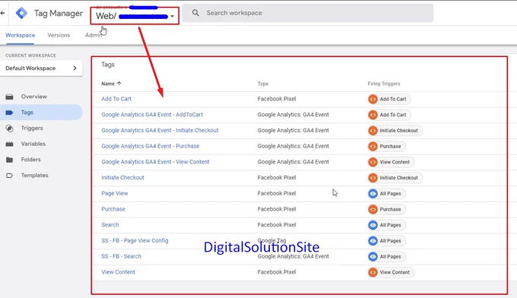The width and height of the screenshot is (517, 298).
Task: Open All Pages trigger chip in Page View row
Action: click(387, 194)
